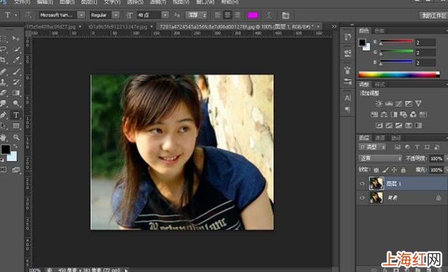Select the Move tool
This screenshot has width=448, height=272.
[16, 38]
